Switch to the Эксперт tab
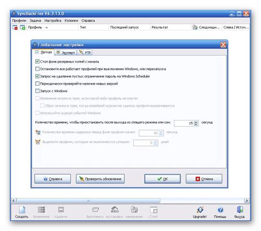The height and width of the screenshot is (231, 261). point(66,53)
